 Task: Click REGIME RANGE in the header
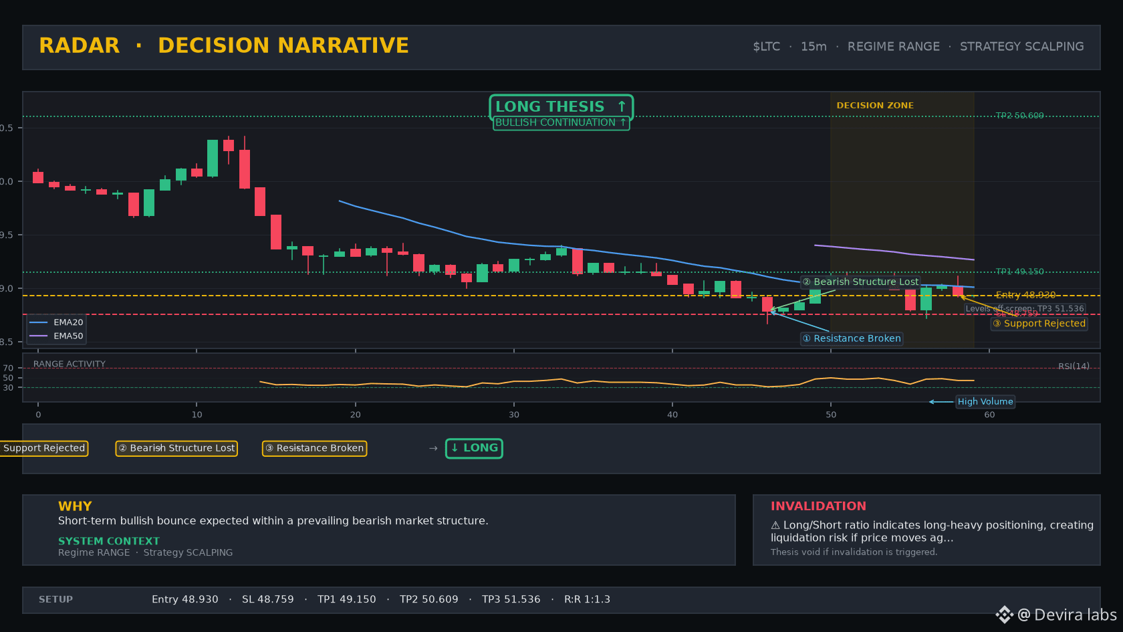(x=893, y=47)
